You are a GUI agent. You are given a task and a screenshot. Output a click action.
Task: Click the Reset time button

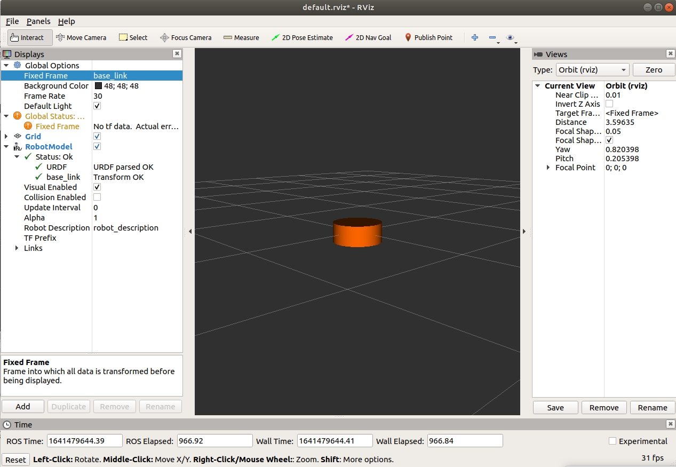(15, 460)
